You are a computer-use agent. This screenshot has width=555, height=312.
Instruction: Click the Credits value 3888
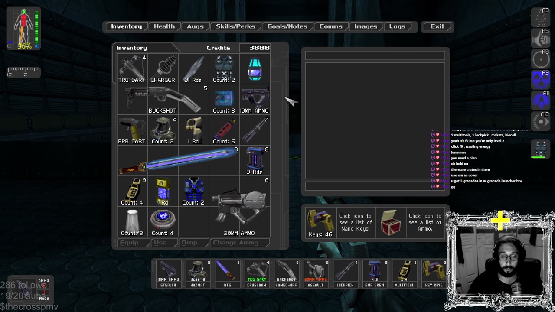tap(259, 48)
